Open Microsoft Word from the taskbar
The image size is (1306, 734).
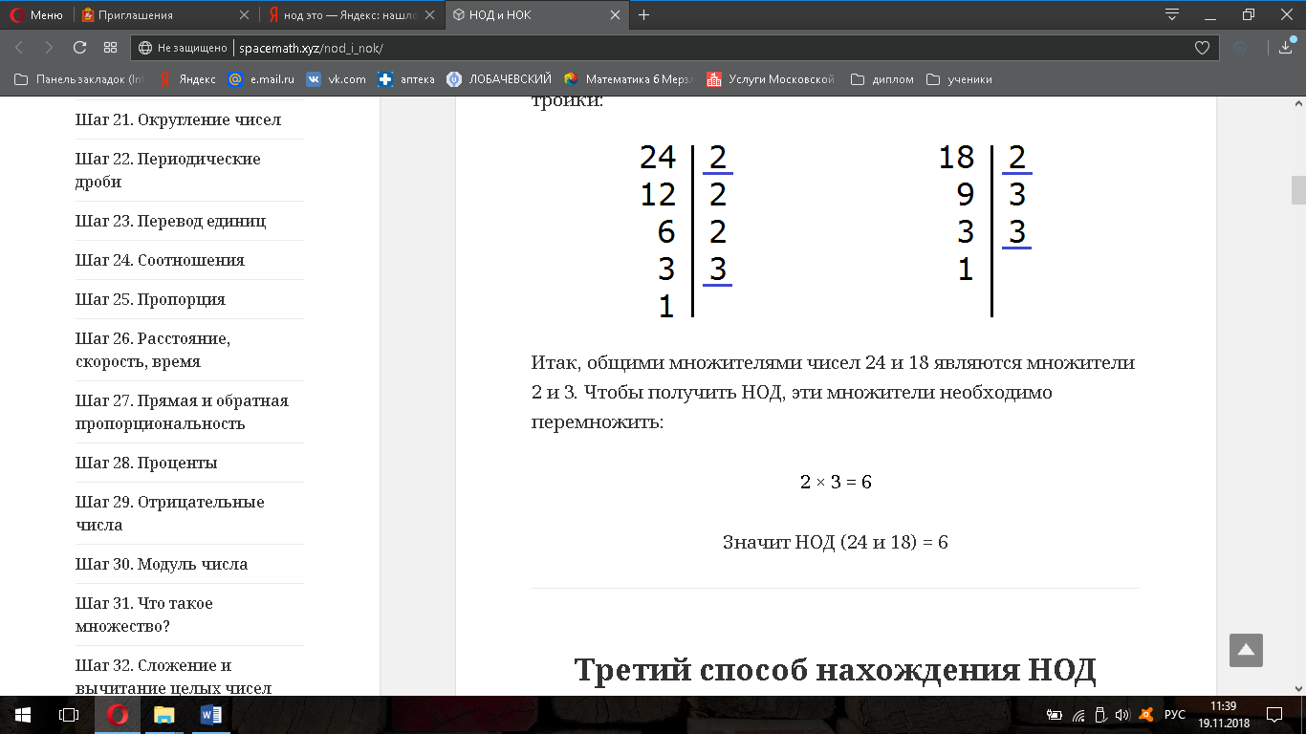(x=211, y=714)
